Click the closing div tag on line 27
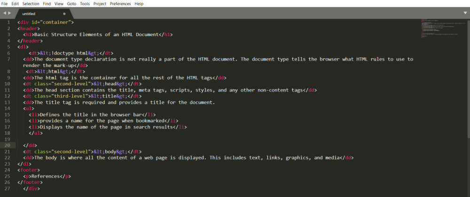 [31, 189]
